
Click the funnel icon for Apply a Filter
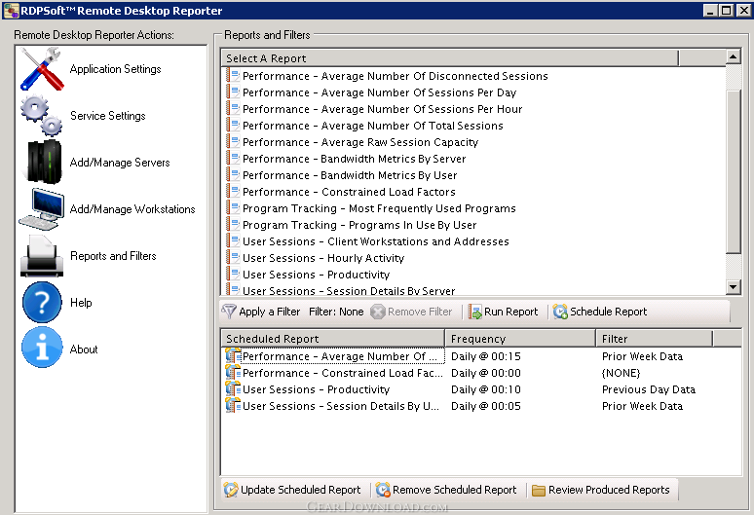(229, 312)
